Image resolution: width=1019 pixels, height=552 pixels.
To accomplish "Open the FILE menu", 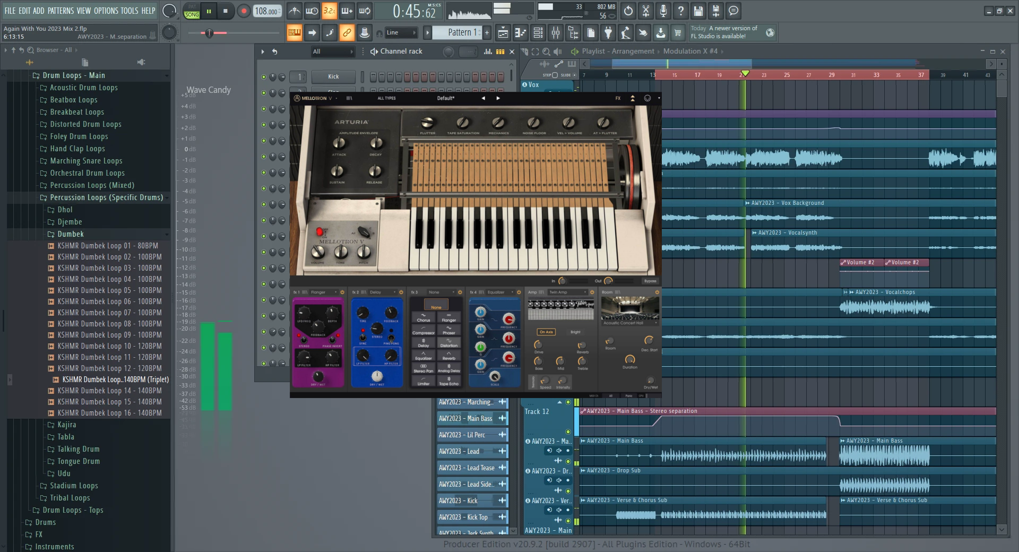I will [x=10, y=11].
